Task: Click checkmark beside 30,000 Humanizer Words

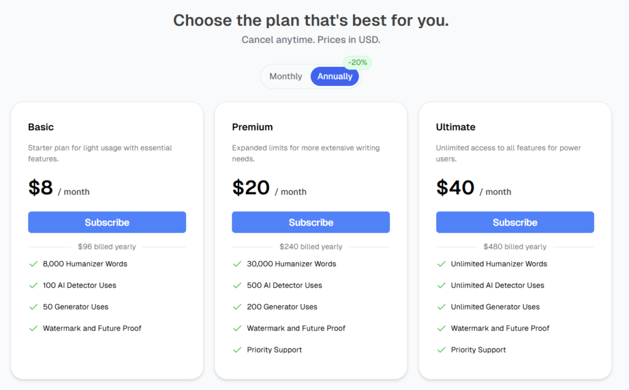Action: click(x=237, y=264)
